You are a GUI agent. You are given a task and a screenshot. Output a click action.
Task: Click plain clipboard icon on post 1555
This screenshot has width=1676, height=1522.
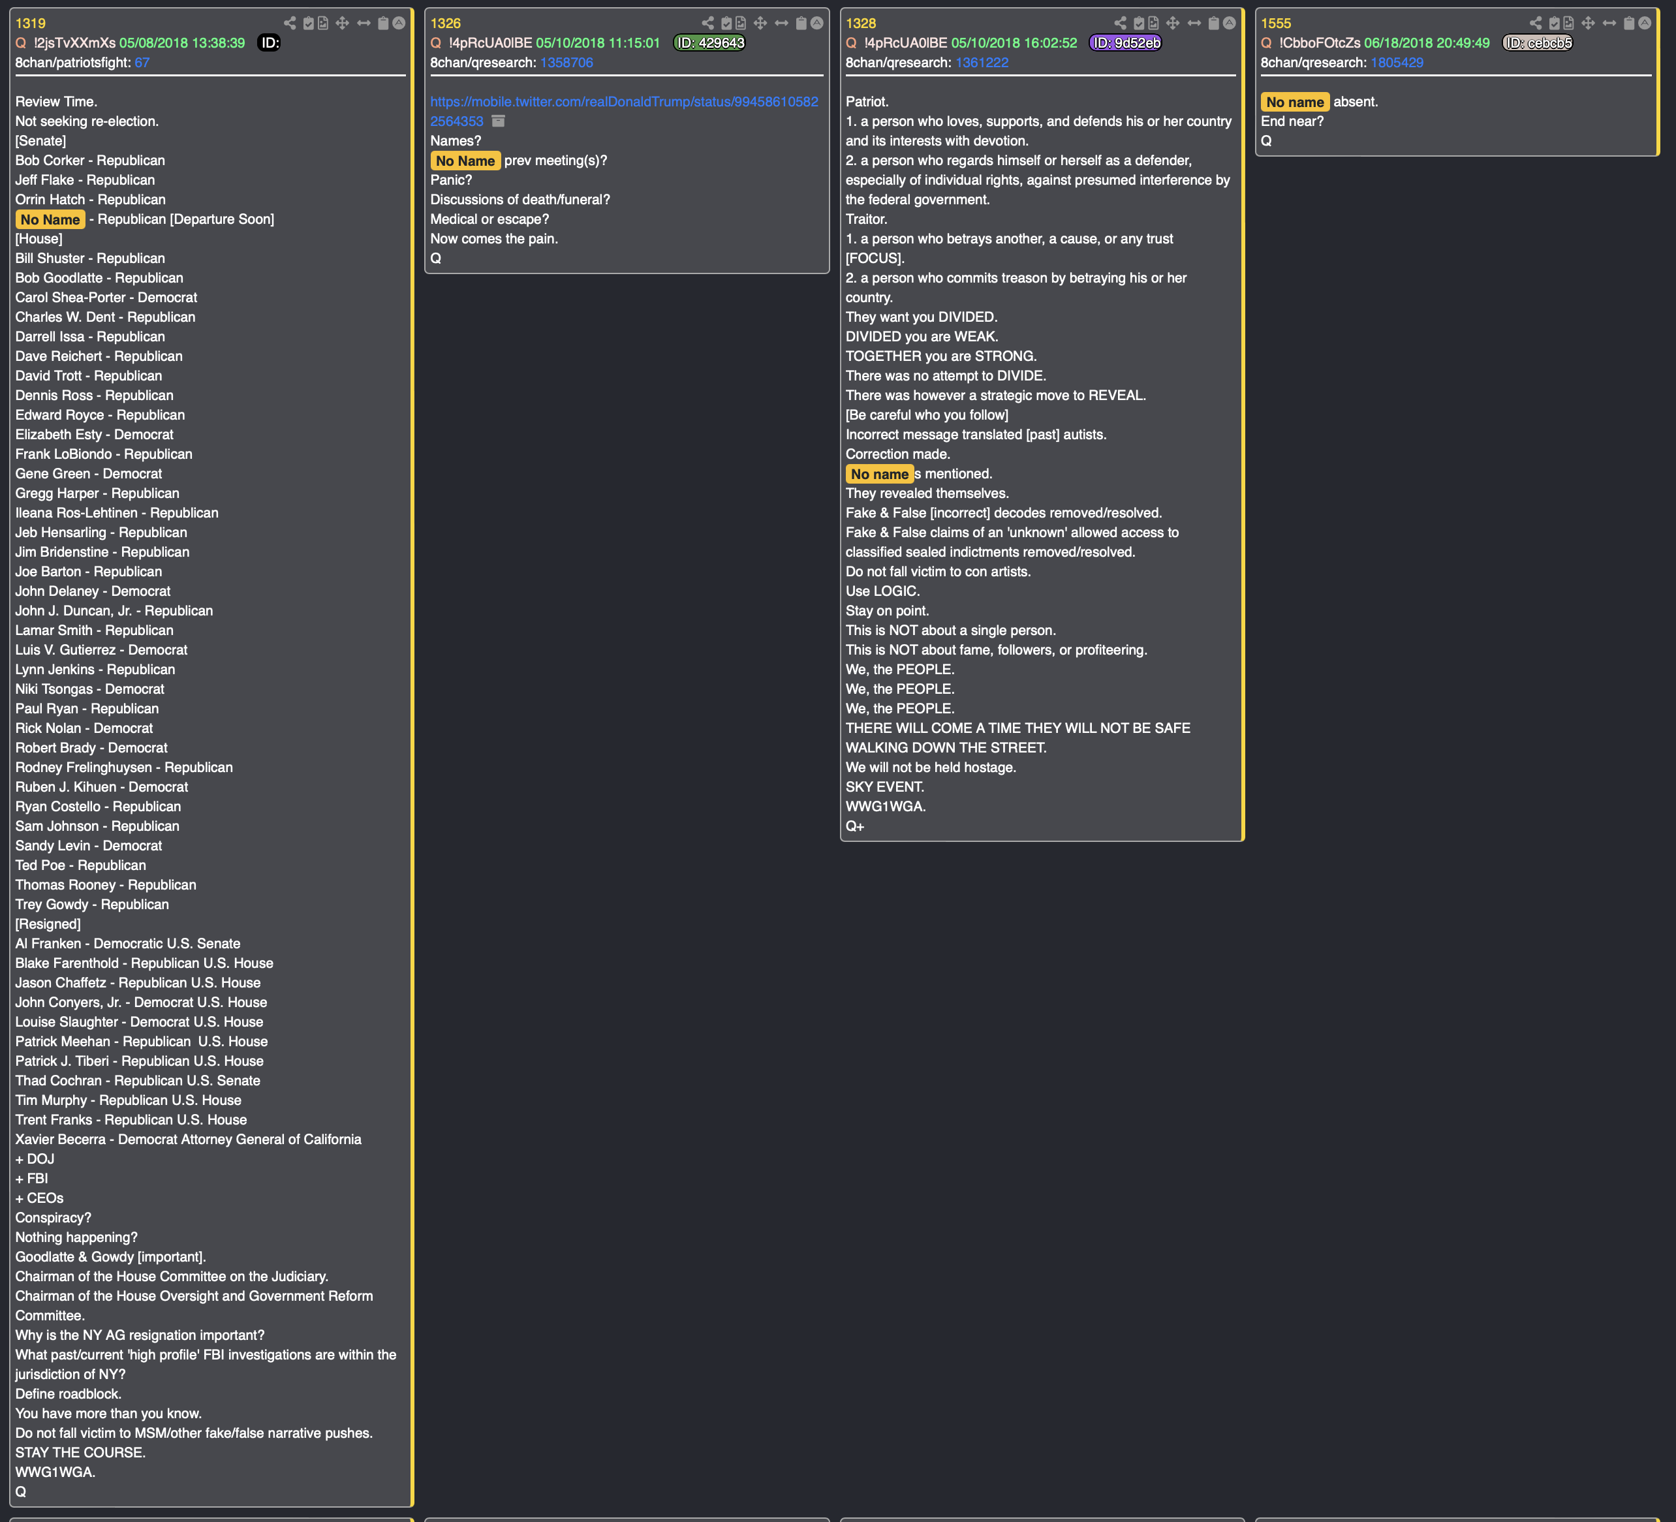coord(1630,23)
